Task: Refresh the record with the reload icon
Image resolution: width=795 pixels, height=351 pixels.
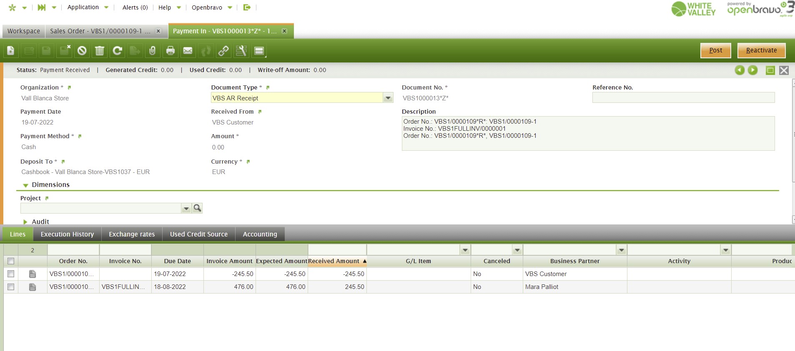Action: (117, 51)
